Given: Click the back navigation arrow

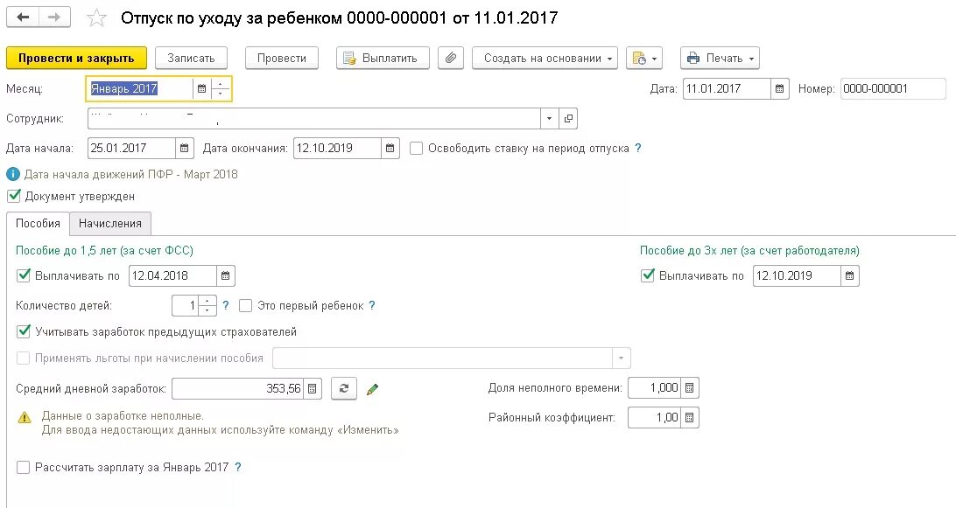Looking at the screenshot, I should 23,17.
